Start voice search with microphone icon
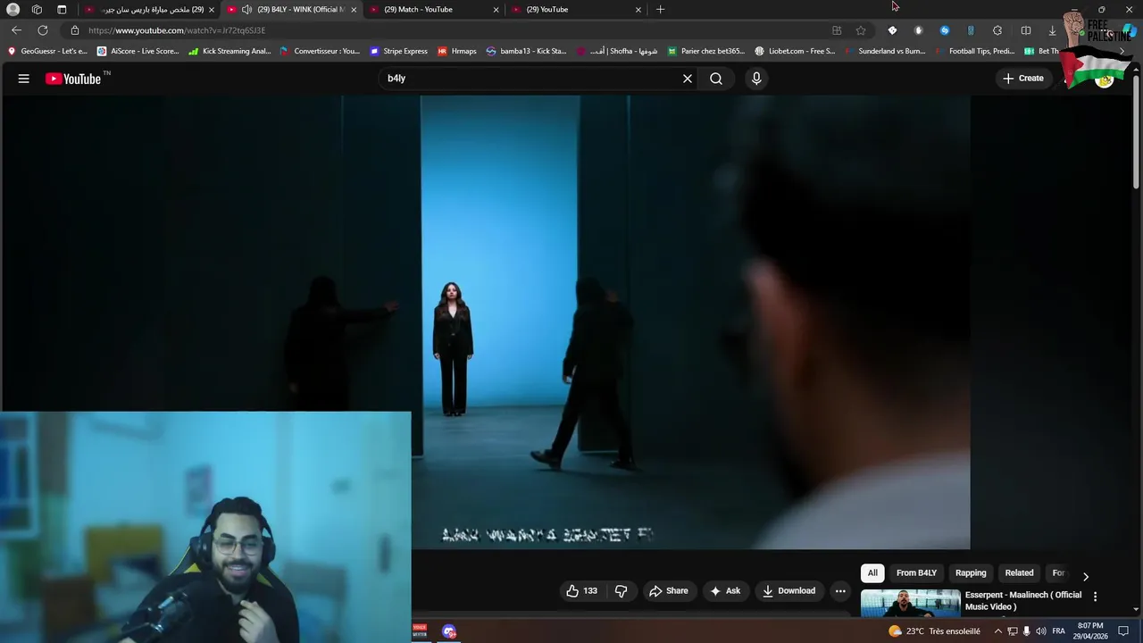The width and height of the screenshot is (1143, 643). click(756, 79)
